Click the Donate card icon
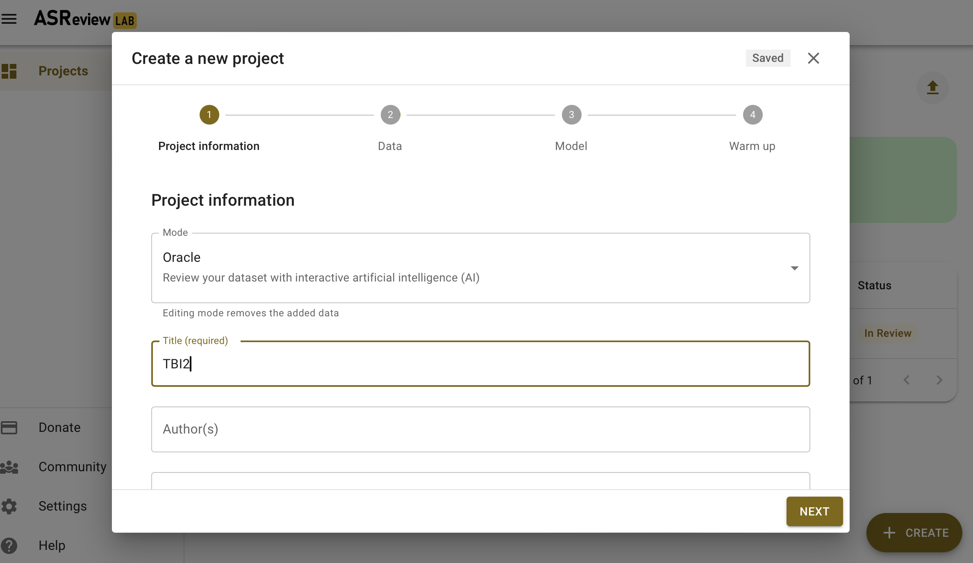The height and width of the screenshot is (563, 973). [9, 427]
